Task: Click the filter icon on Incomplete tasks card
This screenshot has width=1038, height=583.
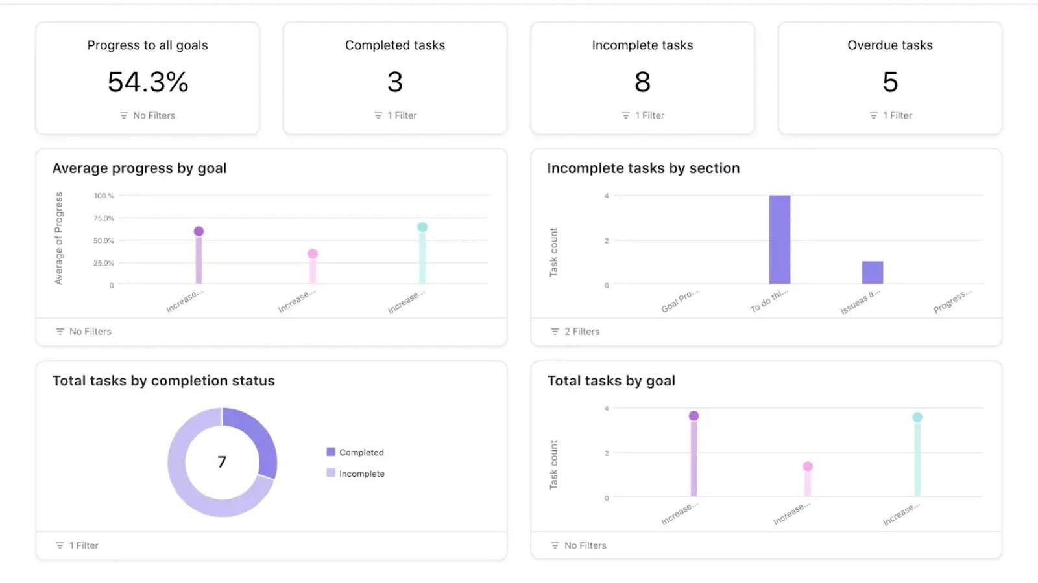Action: pyautogui.click(x=624, y=115)
